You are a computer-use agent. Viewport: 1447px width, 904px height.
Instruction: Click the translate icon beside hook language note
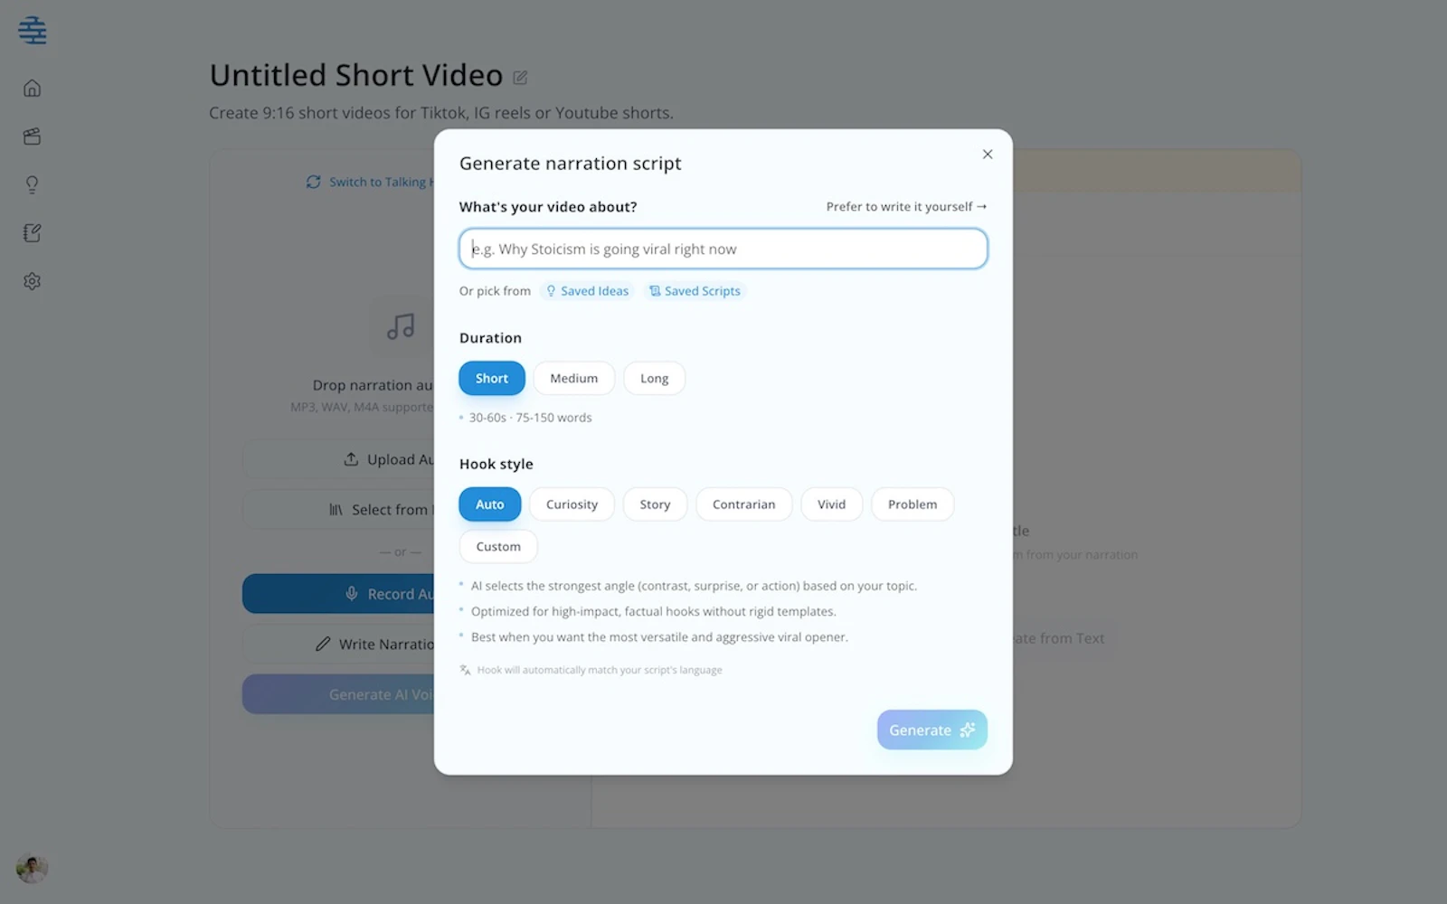pos(465,670)
